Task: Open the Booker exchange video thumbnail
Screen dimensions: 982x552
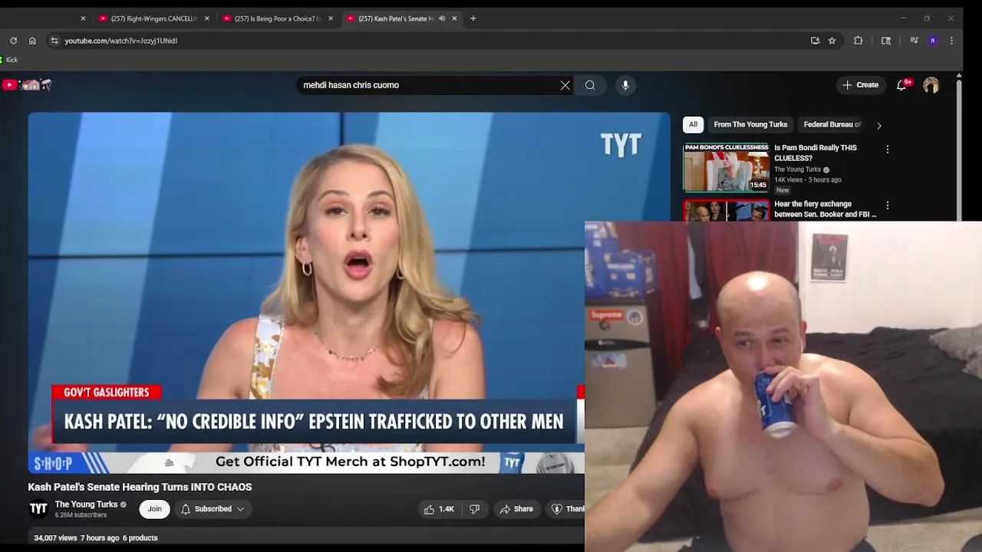Action: point(726,211)
